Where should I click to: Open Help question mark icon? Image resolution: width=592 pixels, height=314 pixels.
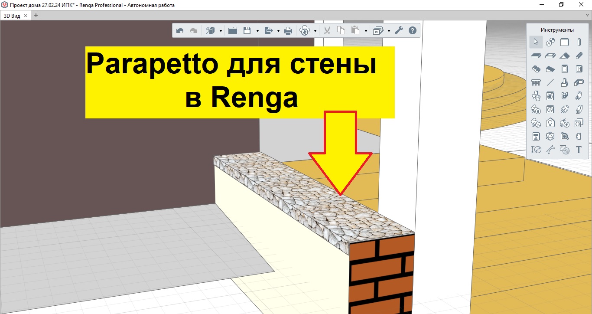(413, 31)
